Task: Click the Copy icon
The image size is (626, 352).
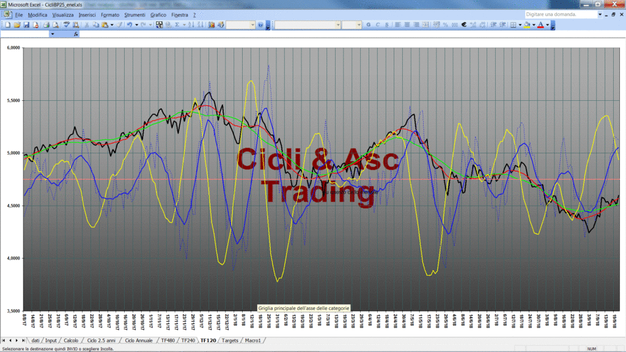Action: 96,24
